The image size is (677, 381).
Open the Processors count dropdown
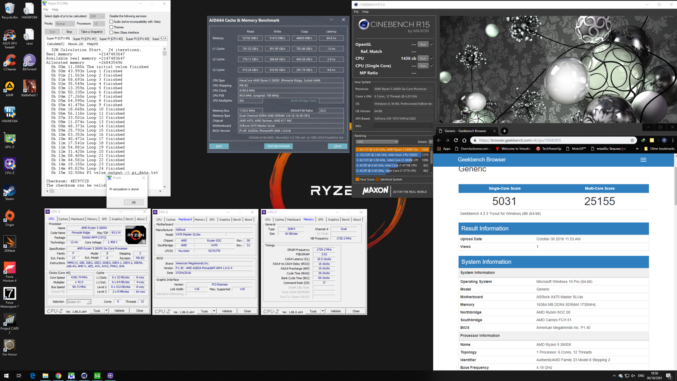[x=99, y=24]
